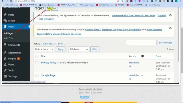This screenshot has width=183, height=103.
Task: Select Media in the admin menu
Action: point(11,21)
